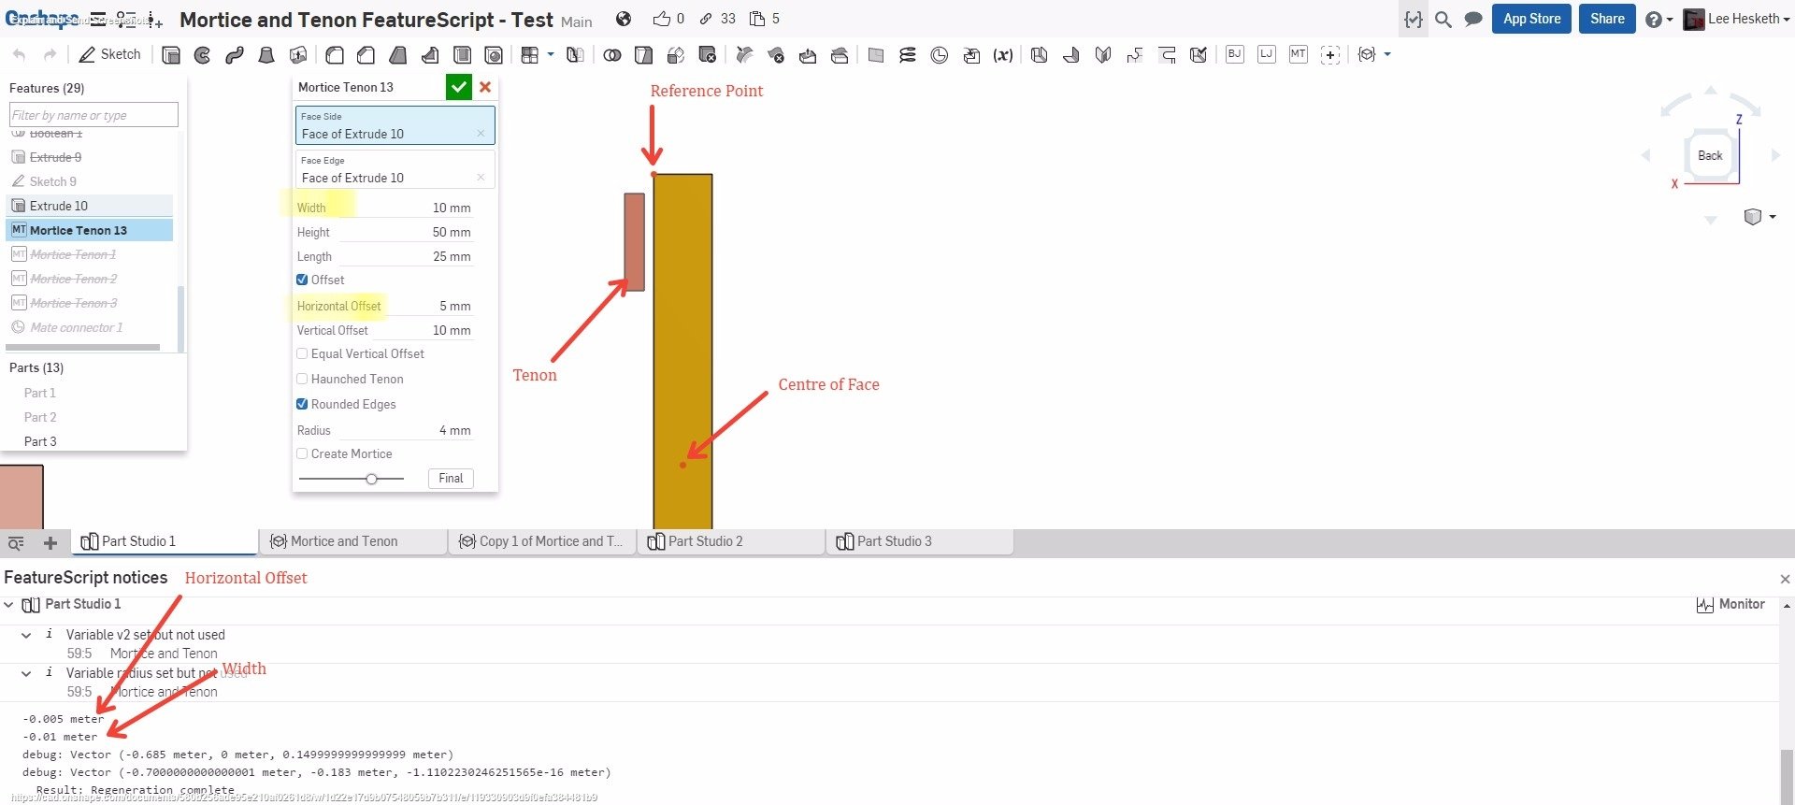Toggle the Rounded Edges checkbox
1795x805 pixels.
coord(302,404)
